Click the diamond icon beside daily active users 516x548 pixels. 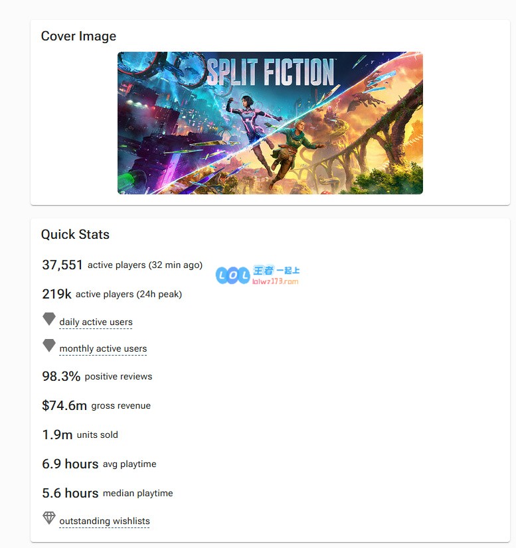(x=49, y=318)
